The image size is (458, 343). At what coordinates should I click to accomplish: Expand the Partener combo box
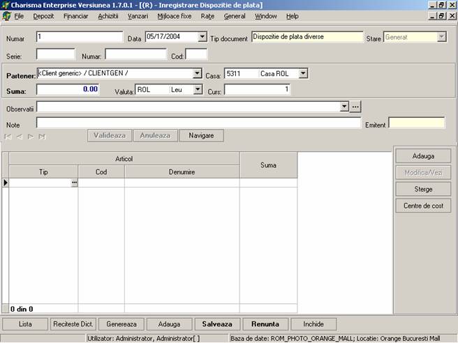tap(197, 73)
